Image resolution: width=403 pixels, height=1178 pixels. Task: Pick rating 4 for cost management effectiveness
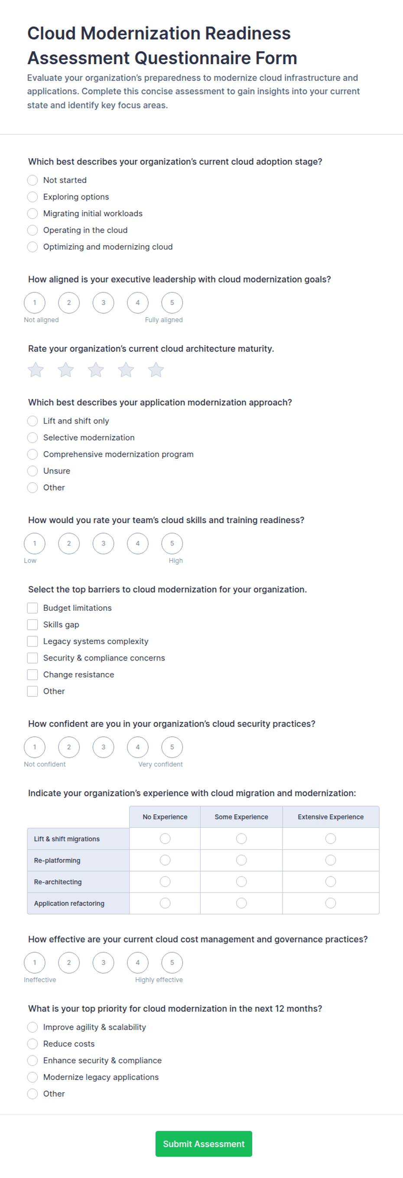click(138, 962)
